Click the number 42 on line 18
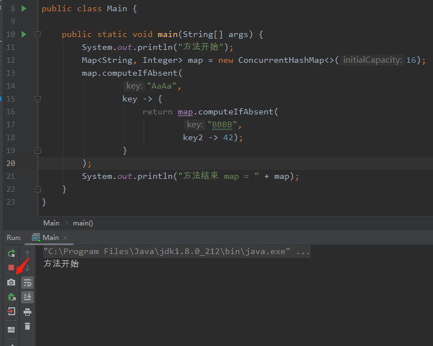433x346 pixels. (228, 137)
